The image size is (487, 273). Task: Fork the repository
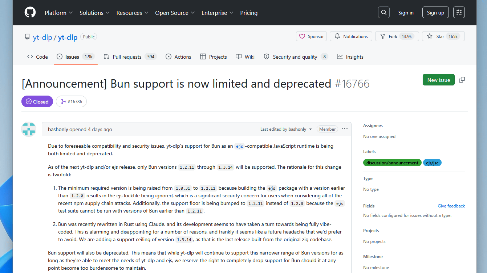point(397,36)
